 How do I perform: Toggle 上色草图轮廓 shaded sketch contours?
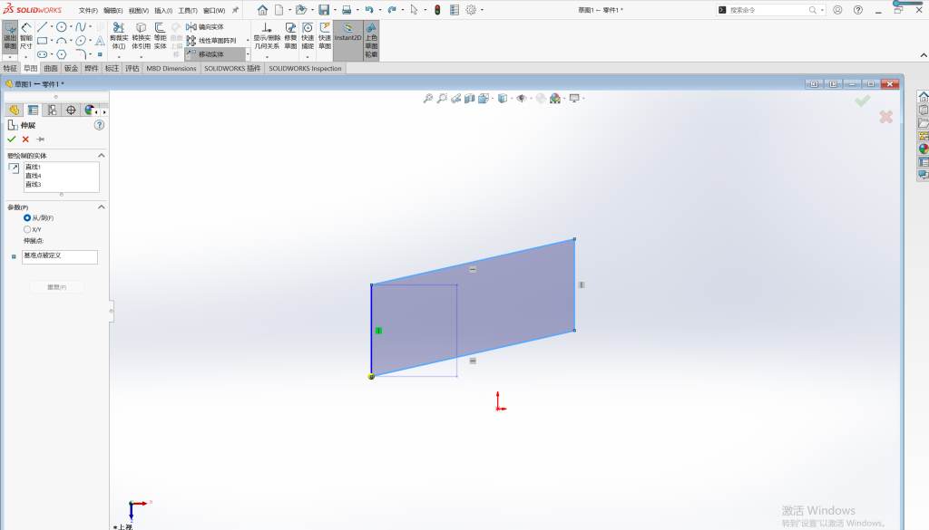point(371,40)
